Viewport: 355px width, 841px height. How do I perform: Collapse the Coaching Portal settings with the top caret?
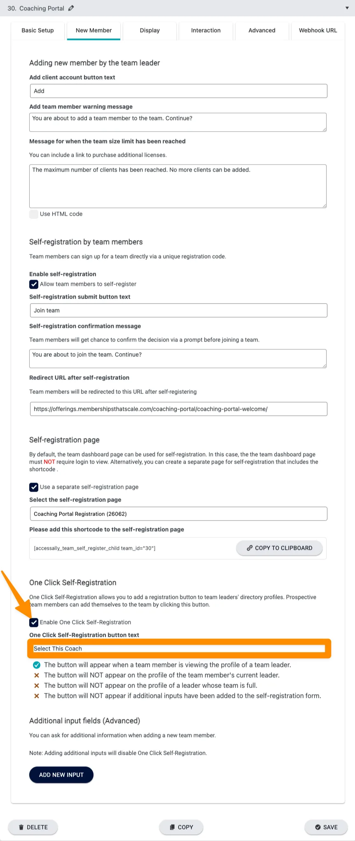pos(347,8)
